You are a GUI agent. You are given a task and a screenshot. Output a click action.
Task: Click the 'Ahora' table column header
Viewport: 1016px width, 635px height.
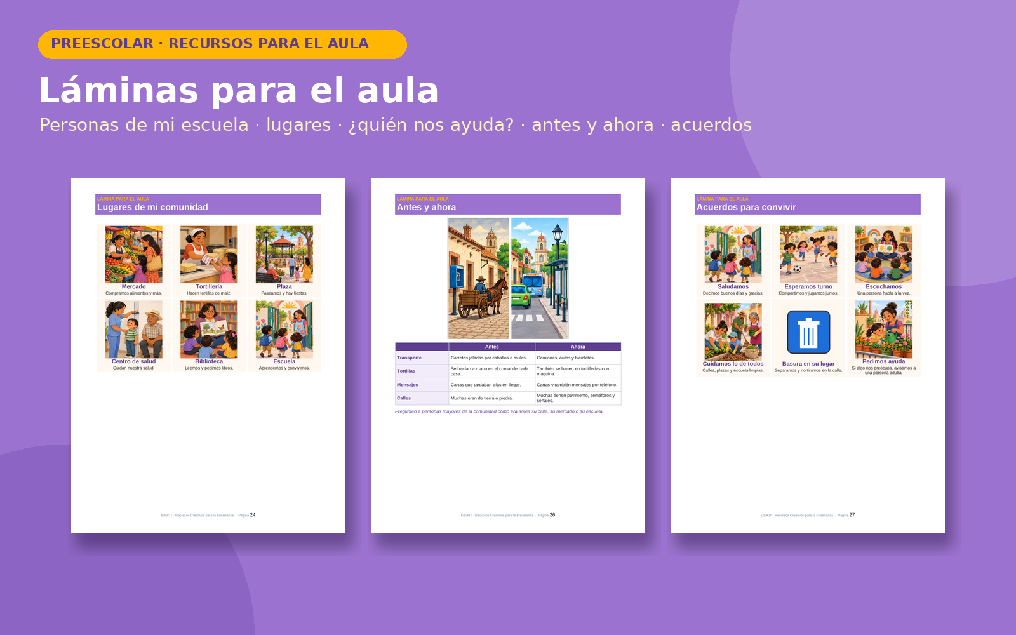(578, 347)
